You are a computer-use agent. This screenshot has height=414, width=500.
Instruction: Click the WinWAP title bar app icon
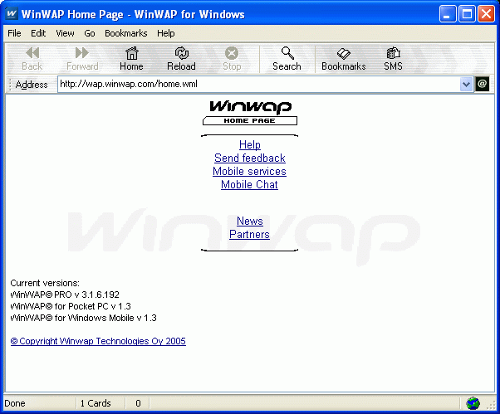(12, 14)
